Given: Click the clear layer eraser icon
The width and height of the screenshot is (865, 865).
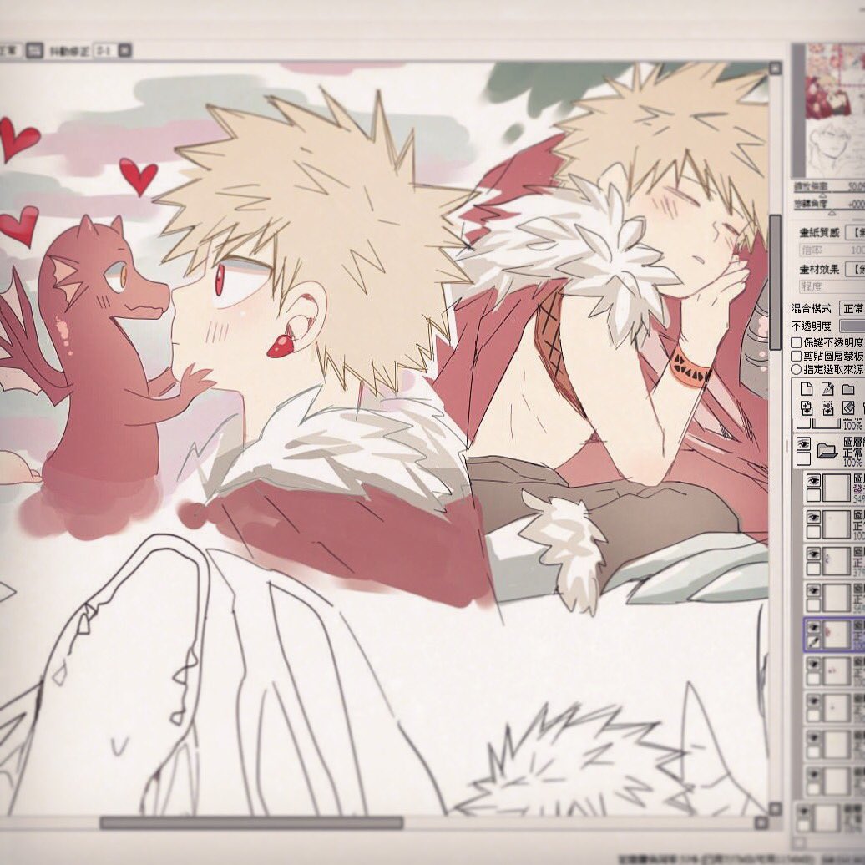Looking at the screenshot, I should click(848, 408).
